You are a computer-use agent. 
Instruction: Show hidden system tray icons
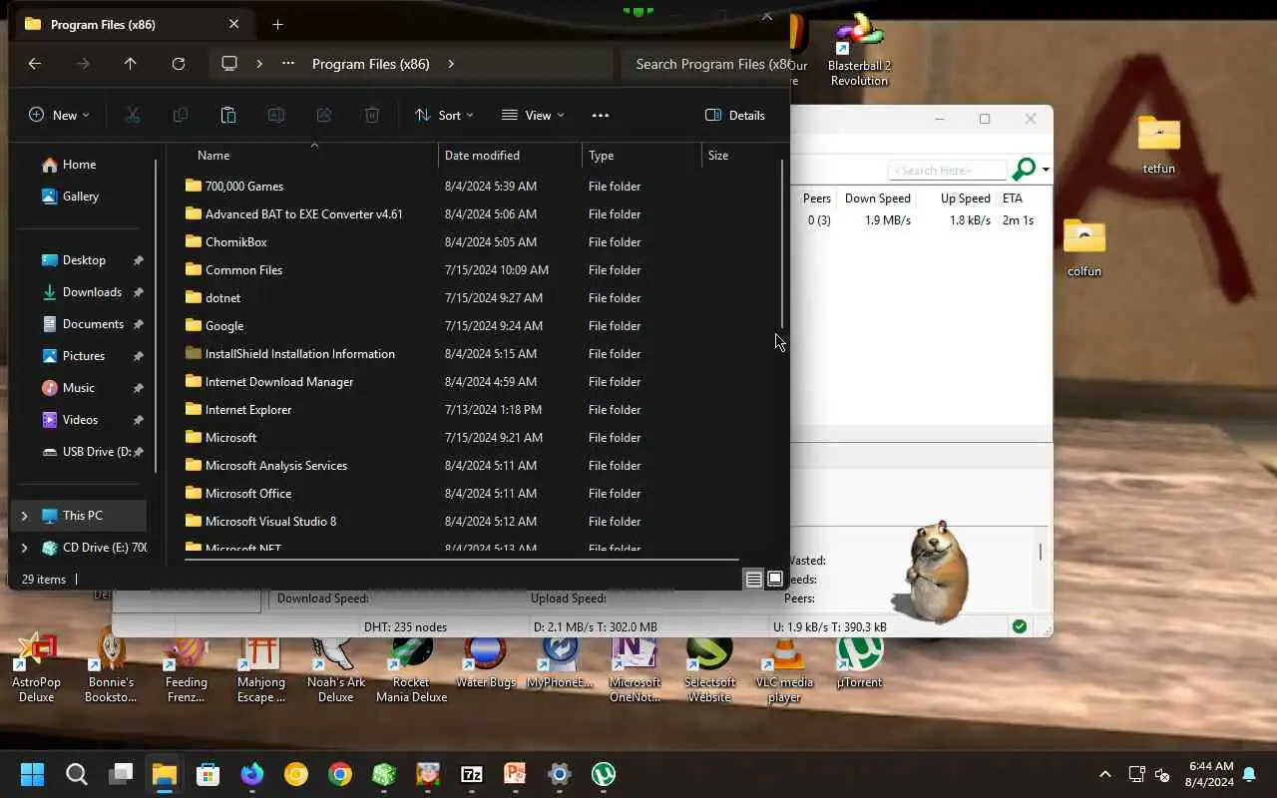click(x=1104, y=774)
